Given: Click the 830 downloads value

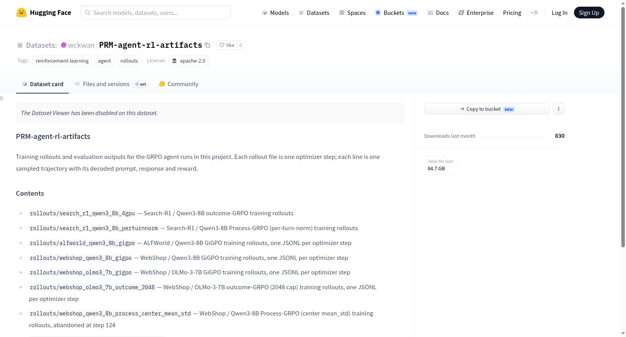Looking at the screenshot, I should pos(560,136).
